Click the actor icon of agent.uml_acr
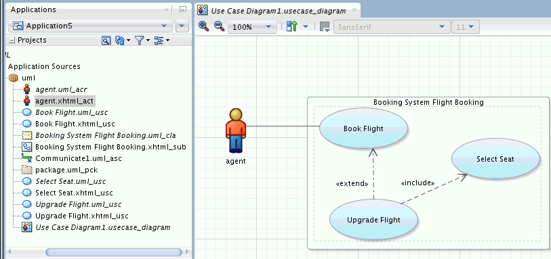This screenshot has height=259, width=551. [x=26, y=89]
